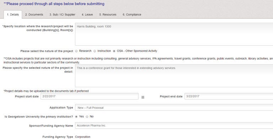Click the Project details may be uploaded note
This screenshot has height=140, width=273.
(x=46, y=91)
